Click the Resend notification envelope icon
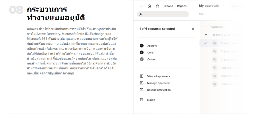The width and height of the screenshot is (267, 114). (142, 90)
